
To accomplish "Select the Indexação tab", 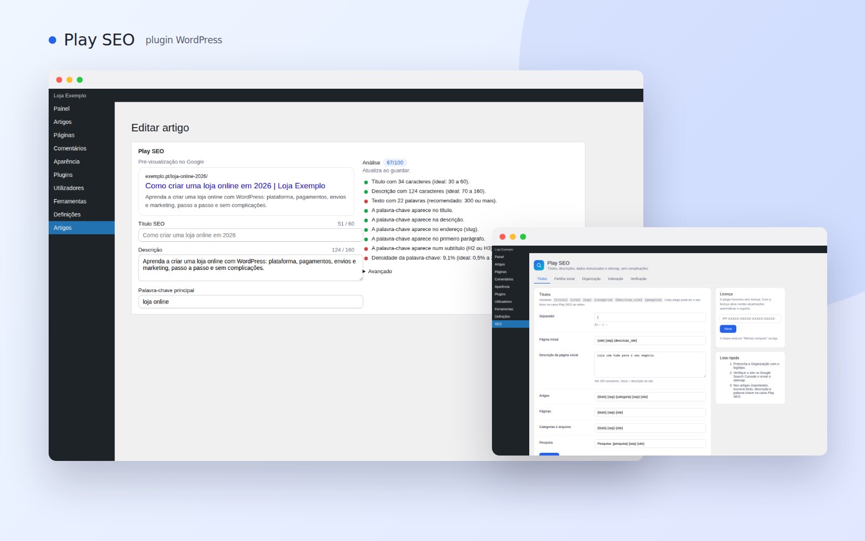I will pos(615,279).
